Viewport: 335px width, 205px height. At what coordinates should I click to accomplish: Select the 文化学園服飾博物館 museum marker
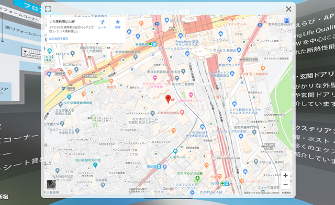click(x=69, y=97)
